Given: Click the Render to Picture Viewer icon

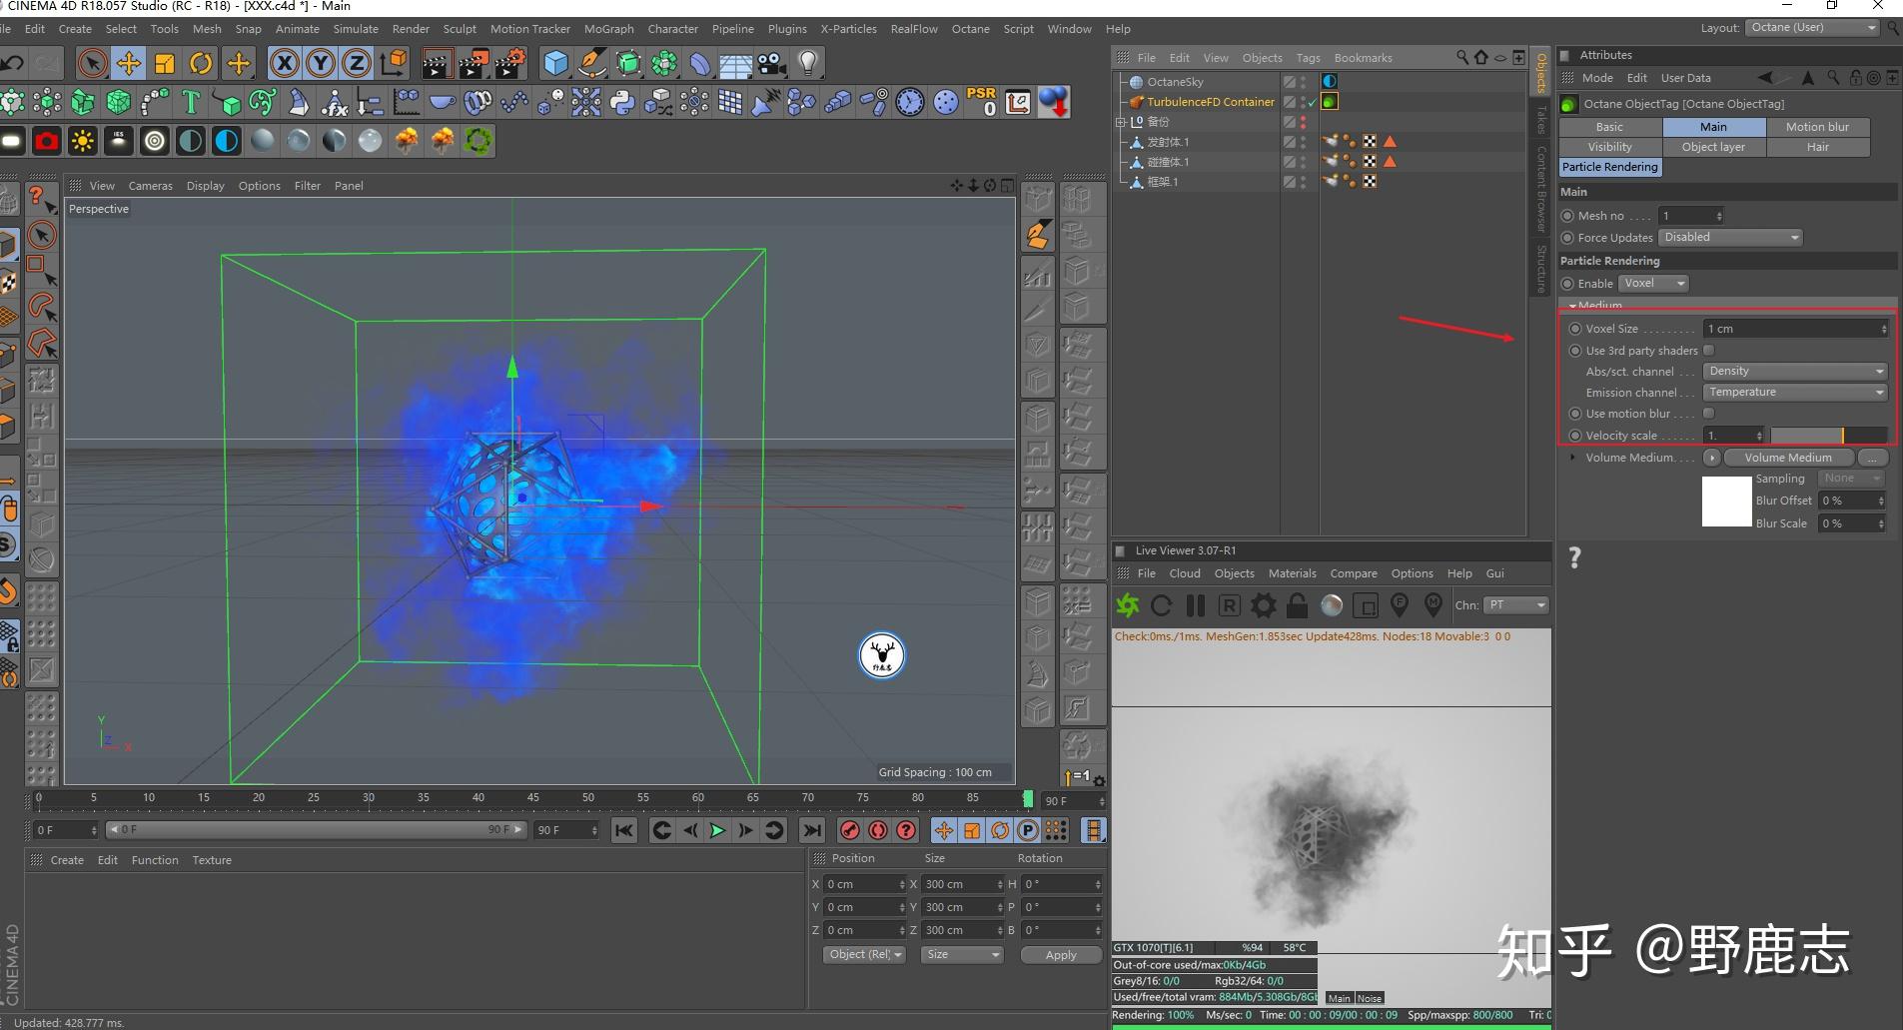Looking at the screenshot, I should [x=474, y=65].
